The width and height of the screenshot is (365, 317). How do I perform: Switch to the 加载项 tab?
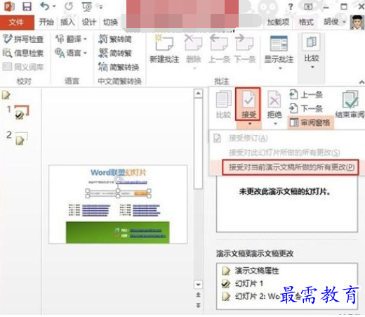pyautogui.click(x=278, y=22)
